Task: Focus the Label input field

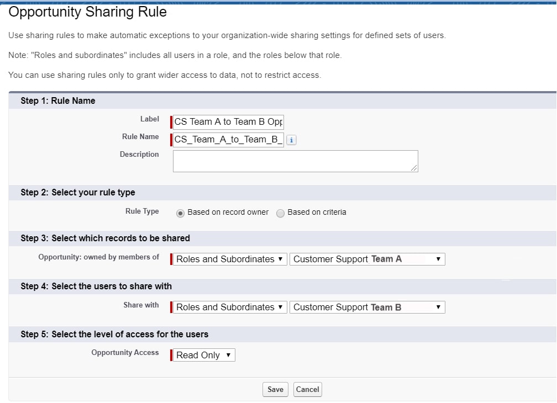Action: [x=228, y=121]
